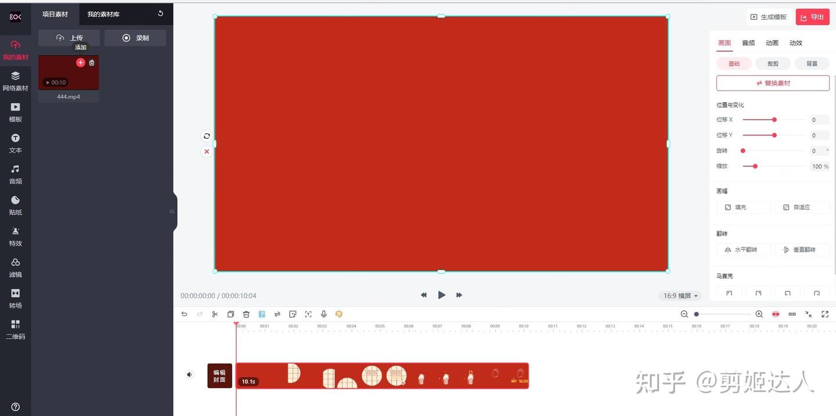Viewport: 836px width, 416px height.
Task: Select the 动效 properties tab
Action: [x=796, y=43]
